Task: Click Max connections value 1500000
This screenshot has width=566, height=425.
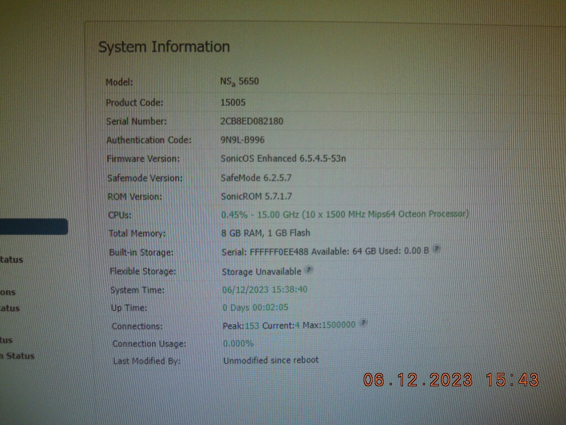Action: click(x=339, y=325)
